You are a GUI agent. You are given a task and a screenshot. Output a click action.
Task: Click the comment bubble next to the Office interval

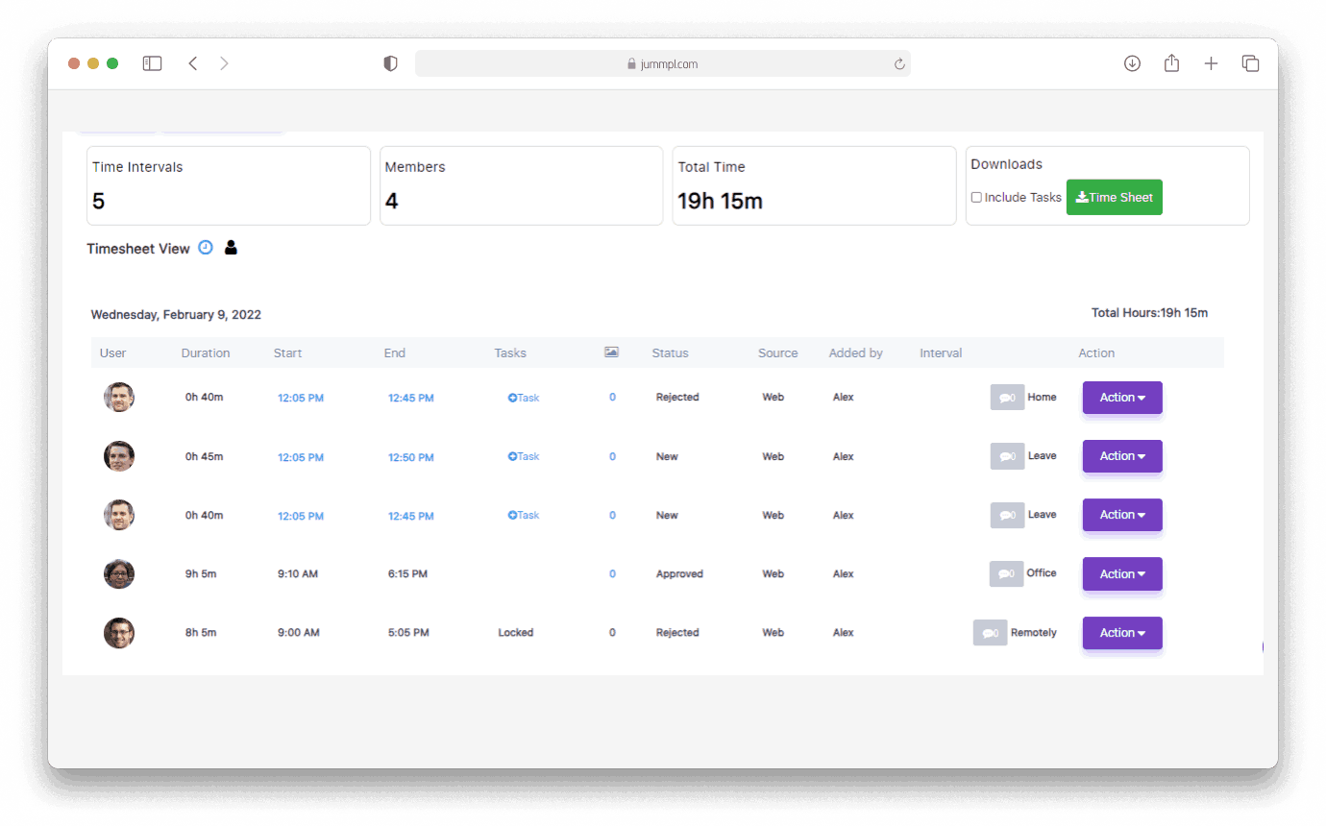(1007, 573)
